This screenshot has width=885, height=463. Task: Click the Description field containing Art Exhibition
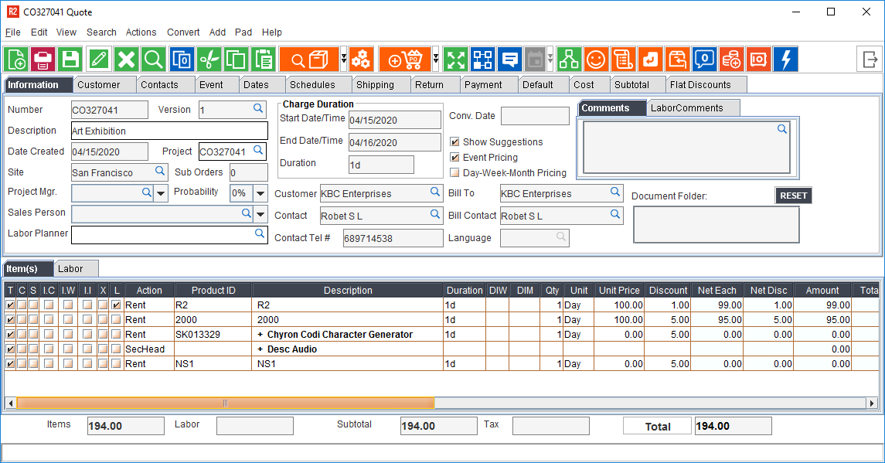[x=168, y=131]
